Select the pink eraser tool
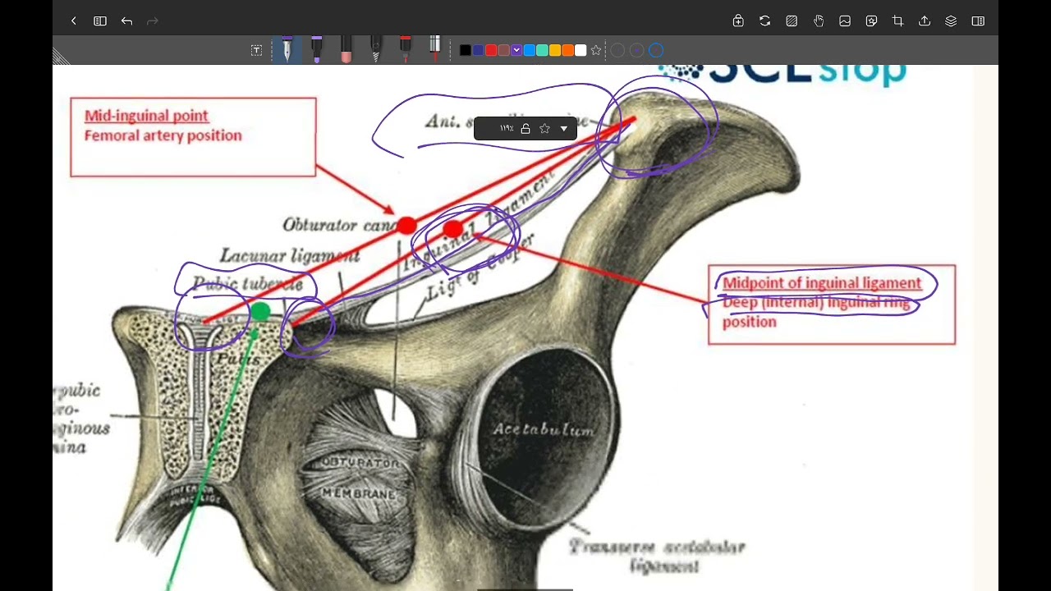The height and width of the screenshot is (591, 1051). (346, 49)
